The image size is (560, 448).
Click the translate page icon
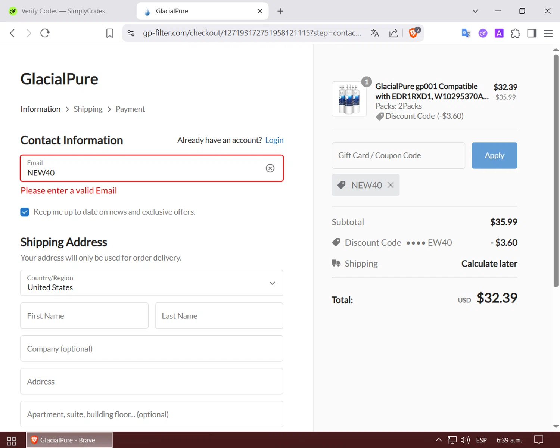pos(375,33)
